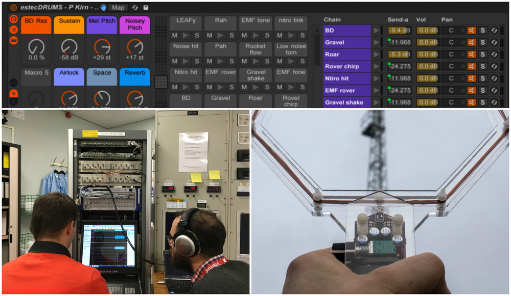511x296 pixels.
Task: Click the Mel Pitch macro knob
Action: (102, 47)
